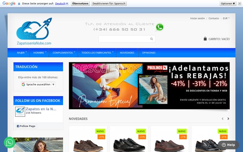Screen dimensions: 243x152
Task: Click the Contacto link
Action: tap(214, 18)
